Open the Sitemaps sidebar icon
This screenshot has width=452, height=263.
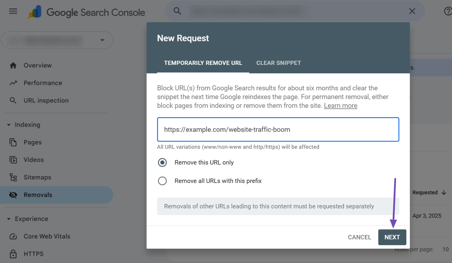[x=13, y=177]
